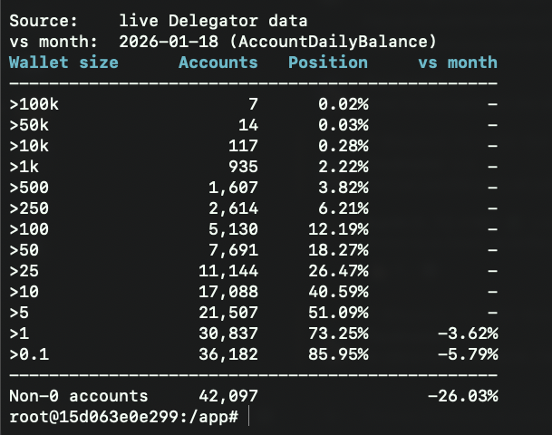Click the position value 0.03%
The height and width of the screenshot is (435, 552).
click(x=344, y=125)
